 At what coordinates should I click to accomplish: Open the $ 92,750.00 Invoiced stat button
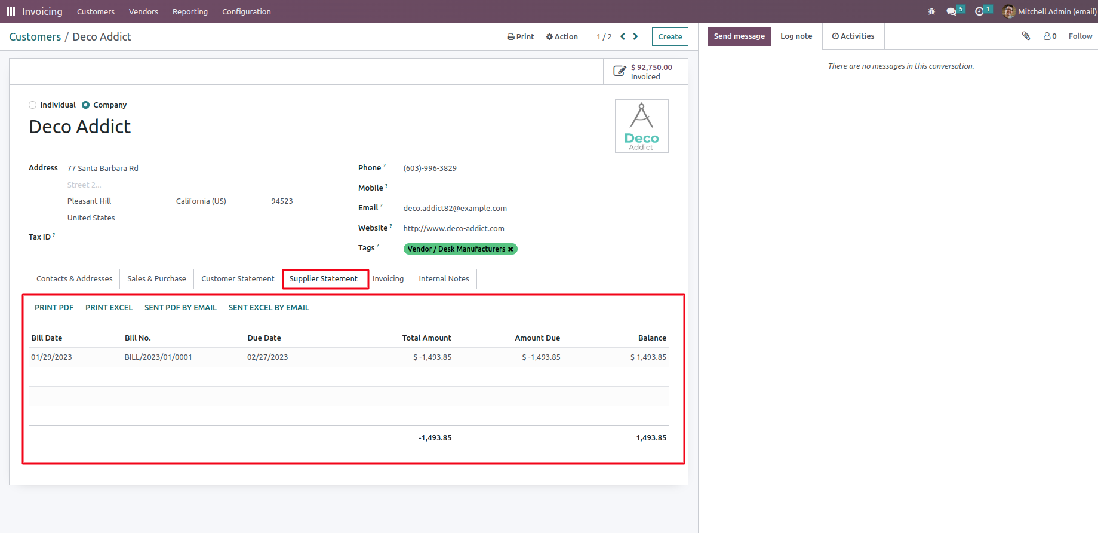(645, 72)
